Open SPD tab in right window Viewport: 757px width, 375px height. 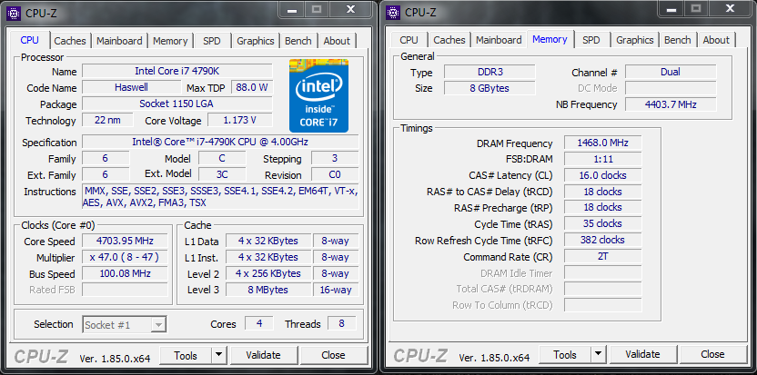[x=590, y=40]
